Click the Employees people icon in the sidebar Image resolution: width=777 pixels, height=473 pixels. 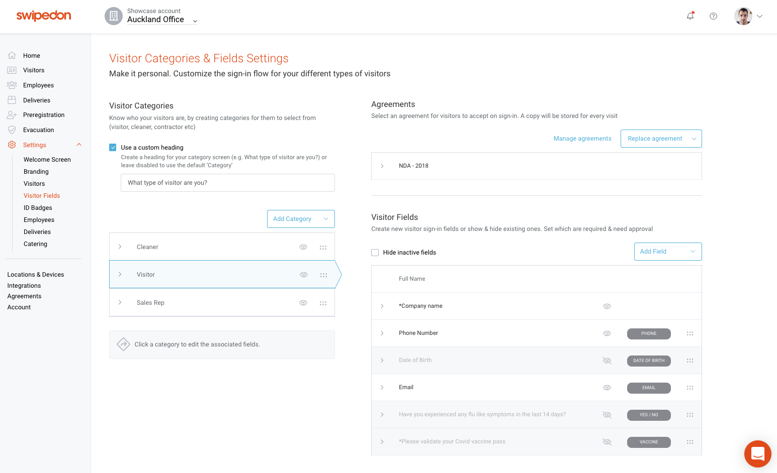[12, 85]
